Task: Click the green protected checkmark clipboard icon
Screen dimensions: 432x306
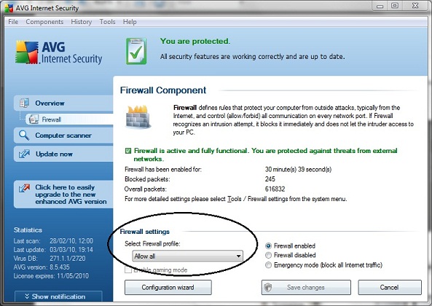Action: [x=136, y=51]
